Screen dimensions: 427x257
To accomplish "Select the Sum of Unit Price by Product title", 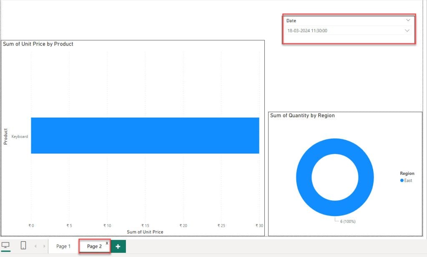I will coord(38,44).
